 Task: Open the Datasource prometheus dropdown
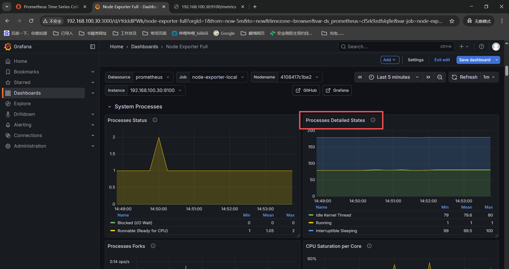153,77
